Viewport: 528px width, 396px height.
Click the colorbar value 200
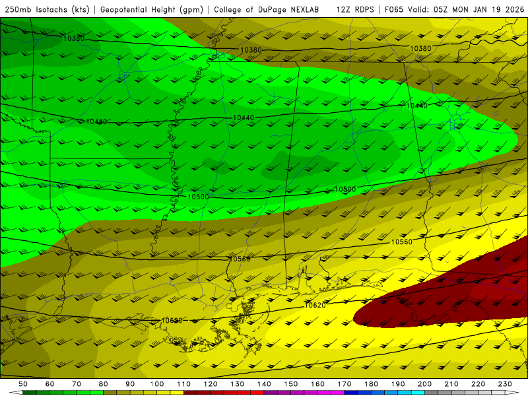[424, 384]
